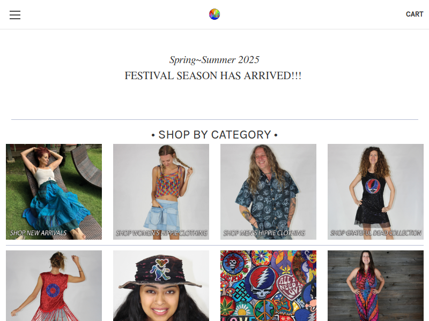Click the 'Spring~Summer 2025' italic heading
The width and height of the screenshot is (429, 321).
(x=214, y=60)
